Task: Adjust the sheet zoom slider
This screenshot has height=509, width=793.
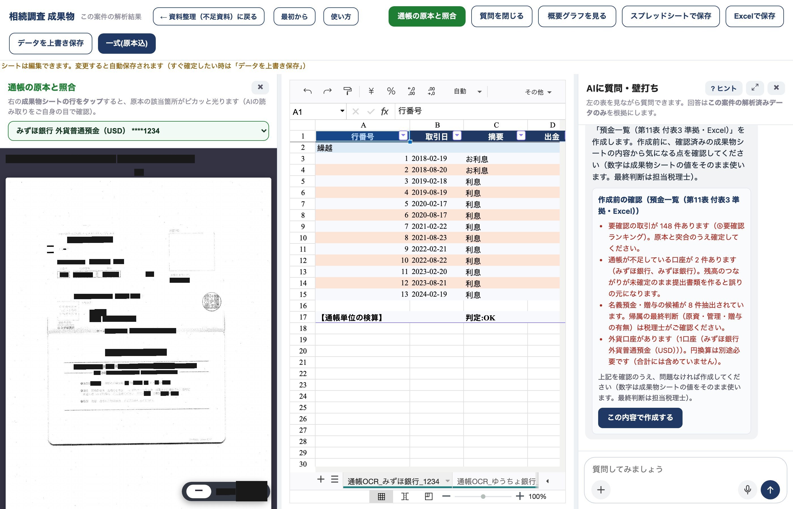Action: (x=483, y=497)
